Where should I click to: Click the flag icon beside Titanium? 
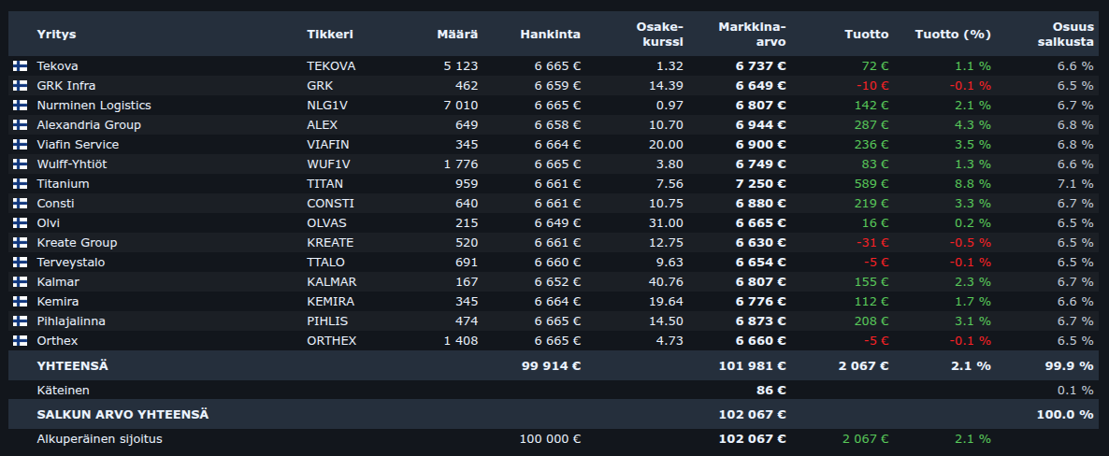20,184
